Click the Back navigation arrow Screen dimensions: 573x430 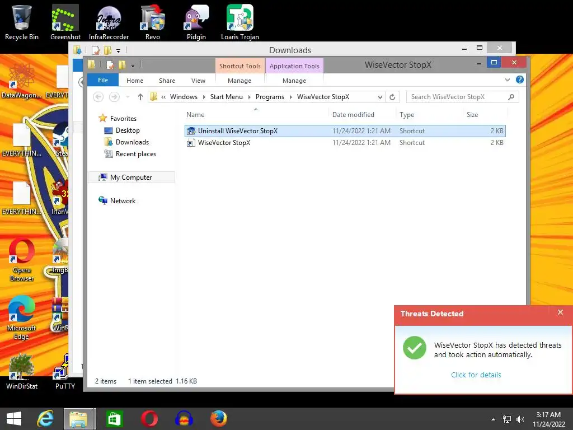pyautogui.click(x=98, y=97)
